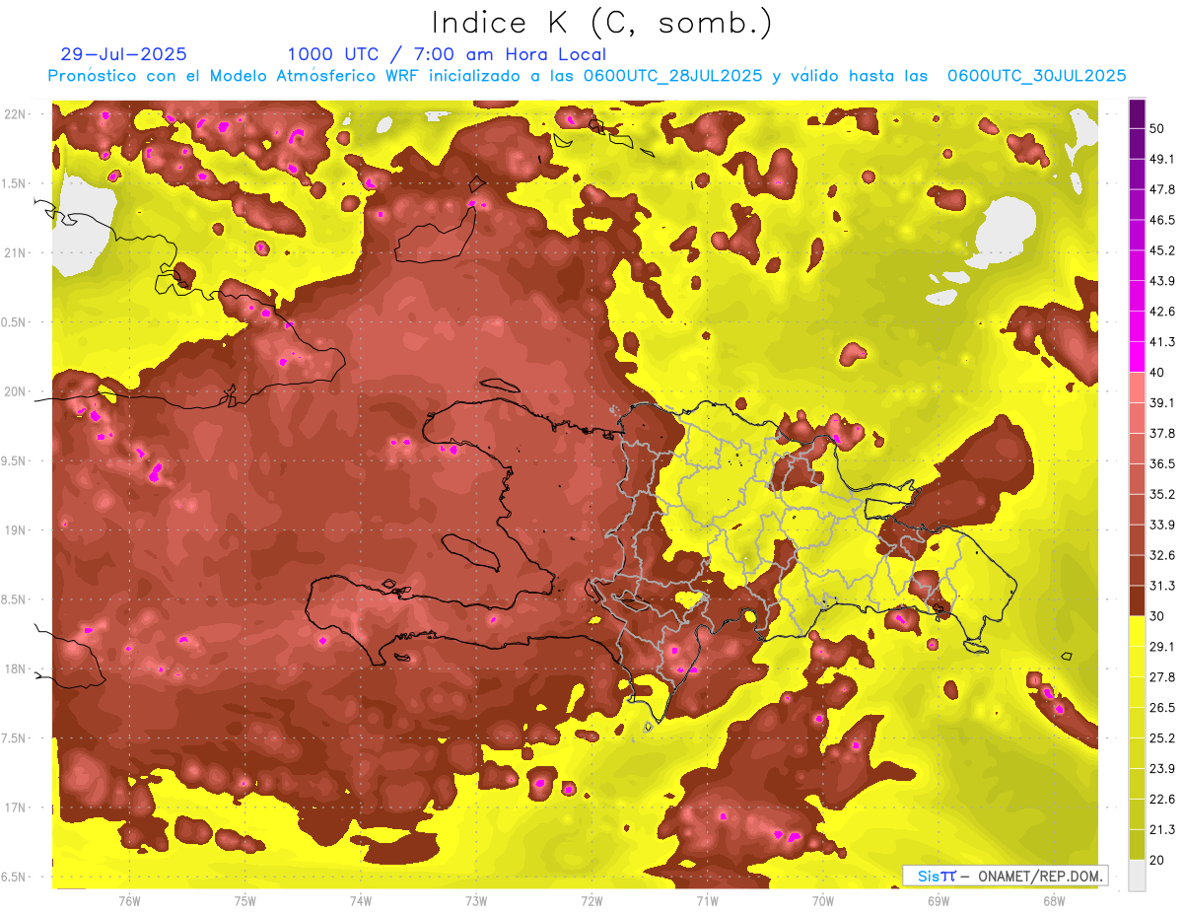Click the longitude axis label "70W"
The width and height of the screenshot is (1183, 914).
click(x=823, y=900)
